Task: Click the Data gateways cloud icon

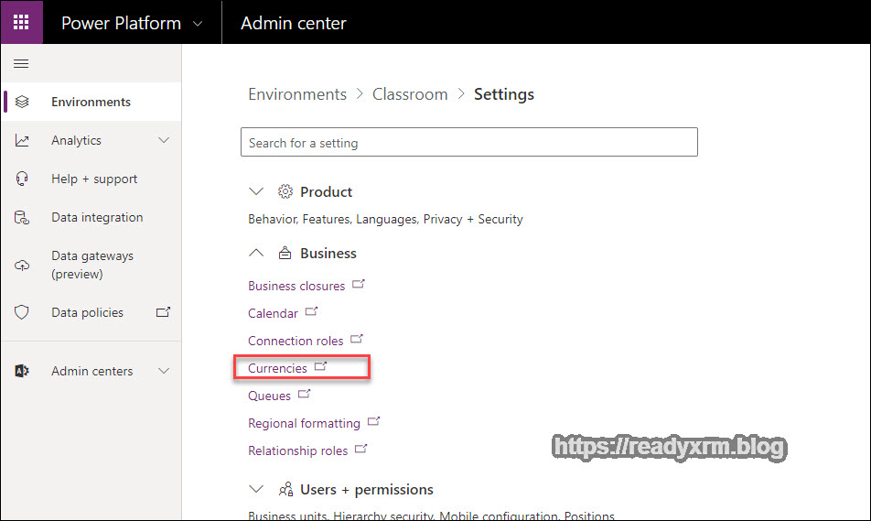Action: pos(22,265)
